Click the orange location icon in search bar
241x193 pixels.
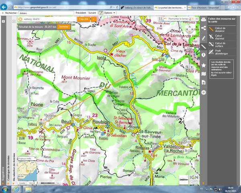point(20,19)
